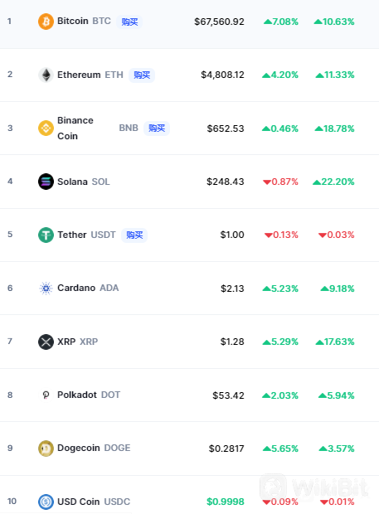This screenshot has height=514, width=379.
Task: Select the Solana price $248.43
Action: click(226, 182)
